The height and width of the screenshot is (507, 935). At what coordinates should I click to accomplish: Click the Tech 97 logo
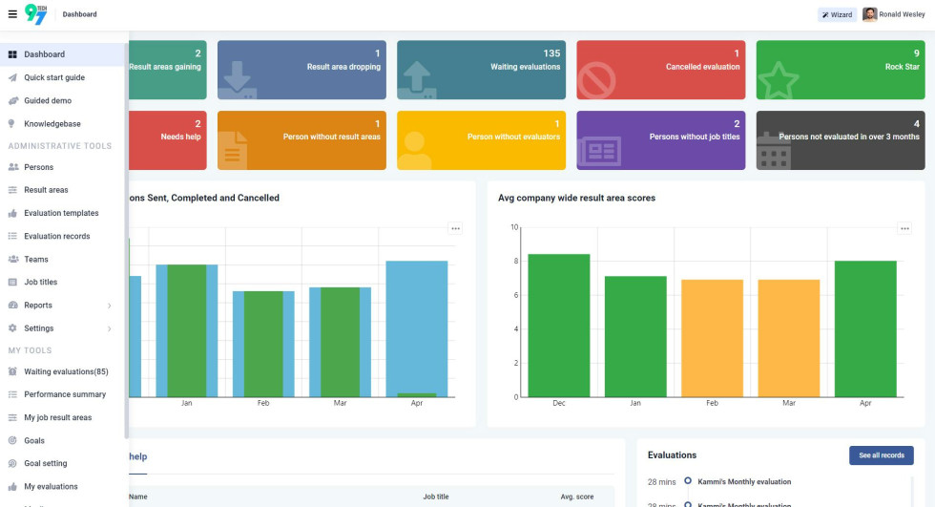(x=35, y=14)
